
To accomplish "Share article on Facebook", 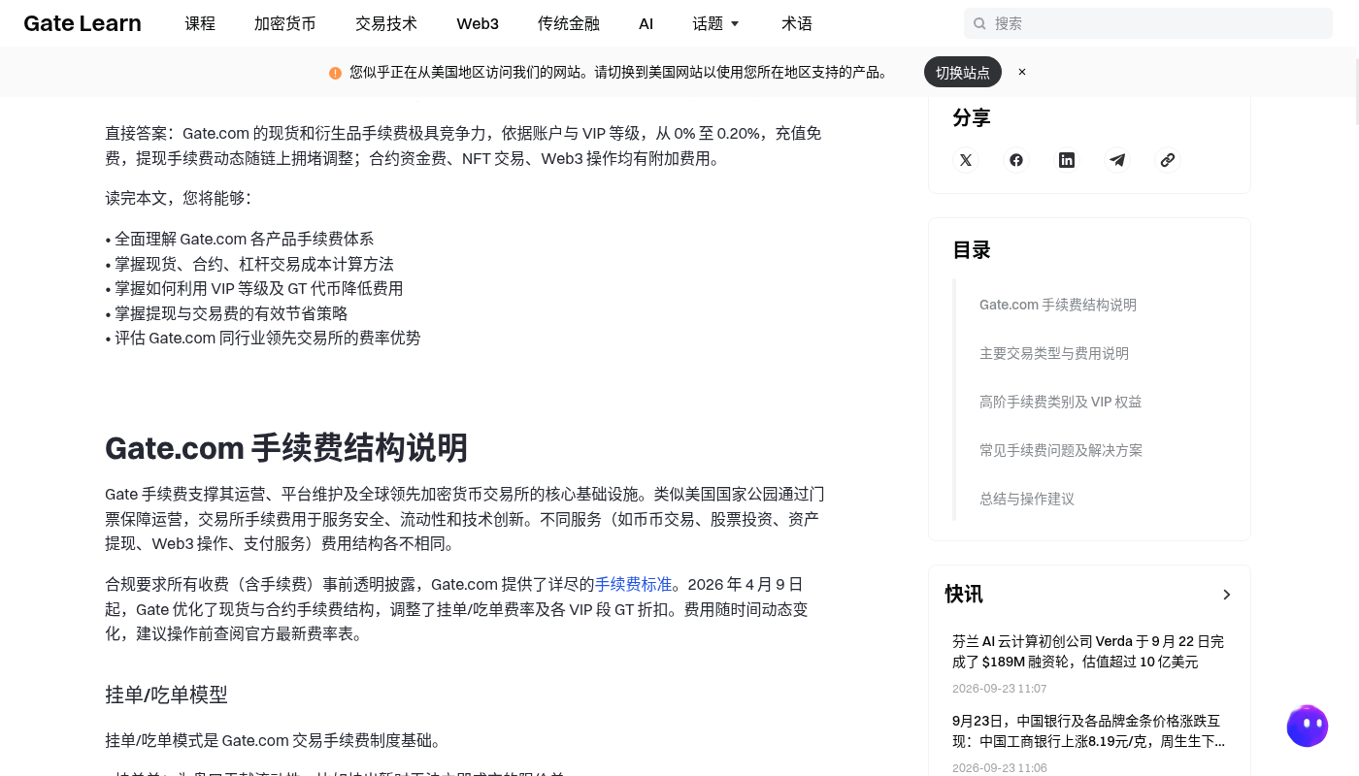I will click(x=1016, y=160).
